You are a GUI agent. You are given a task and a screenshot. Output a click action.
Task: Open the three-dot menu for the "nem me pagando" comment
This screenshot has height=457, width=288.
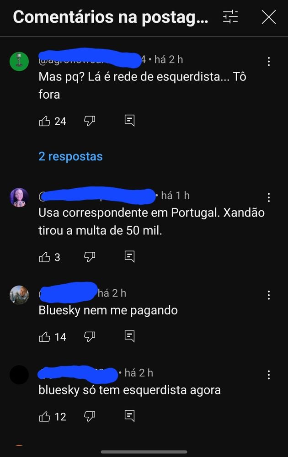(268, 295)
